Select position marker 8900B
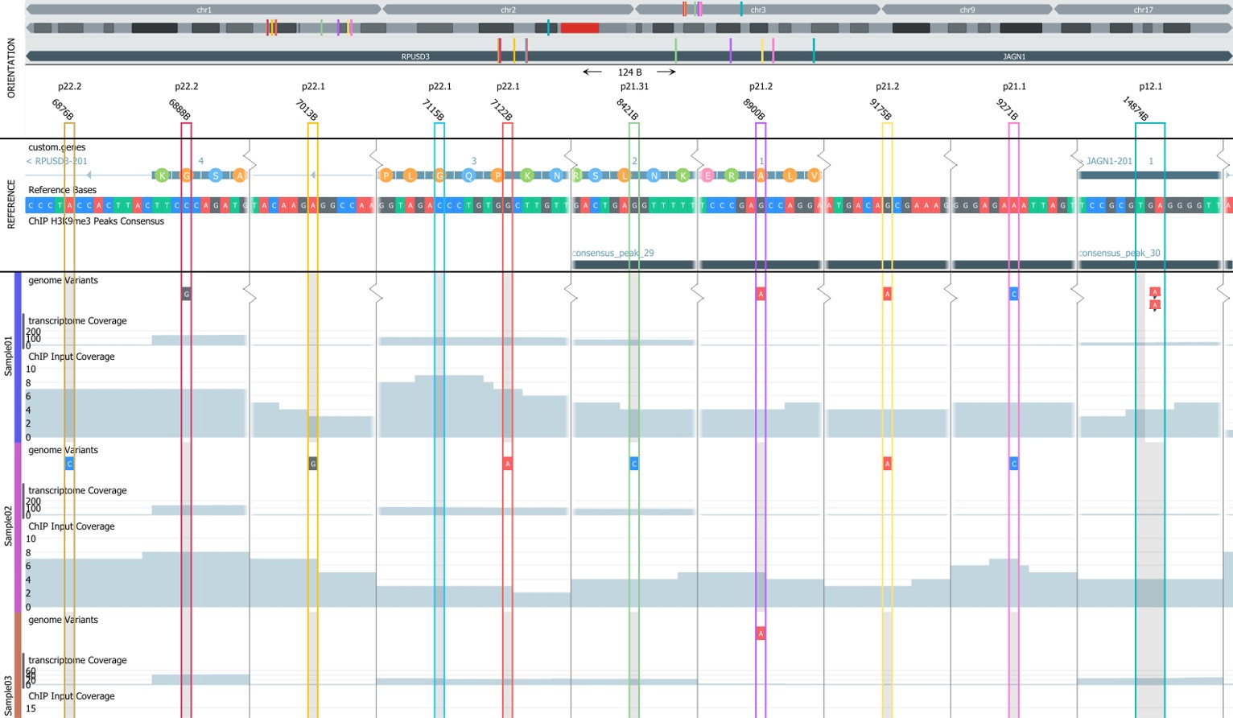The width and height of the screenshot is (1233, 718). (x=754, y=109)
